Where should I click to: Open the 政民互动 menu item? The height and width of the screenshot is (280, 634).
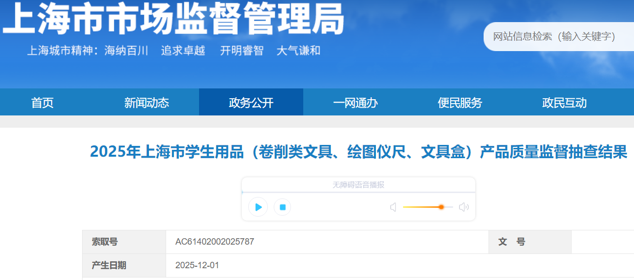564,103
